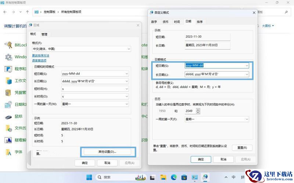Switch to the 货币 tab

point(165,22)
